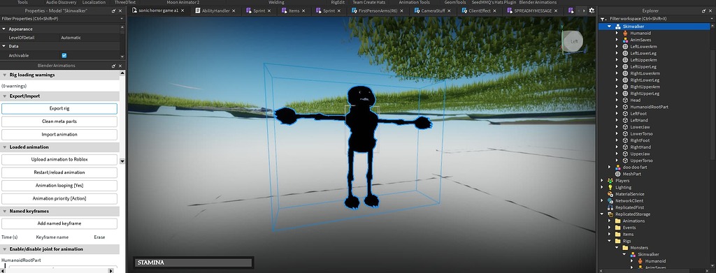Click the view selector cube showing Left
This screenshot has height=273, width=716.
tap(573, 41)
